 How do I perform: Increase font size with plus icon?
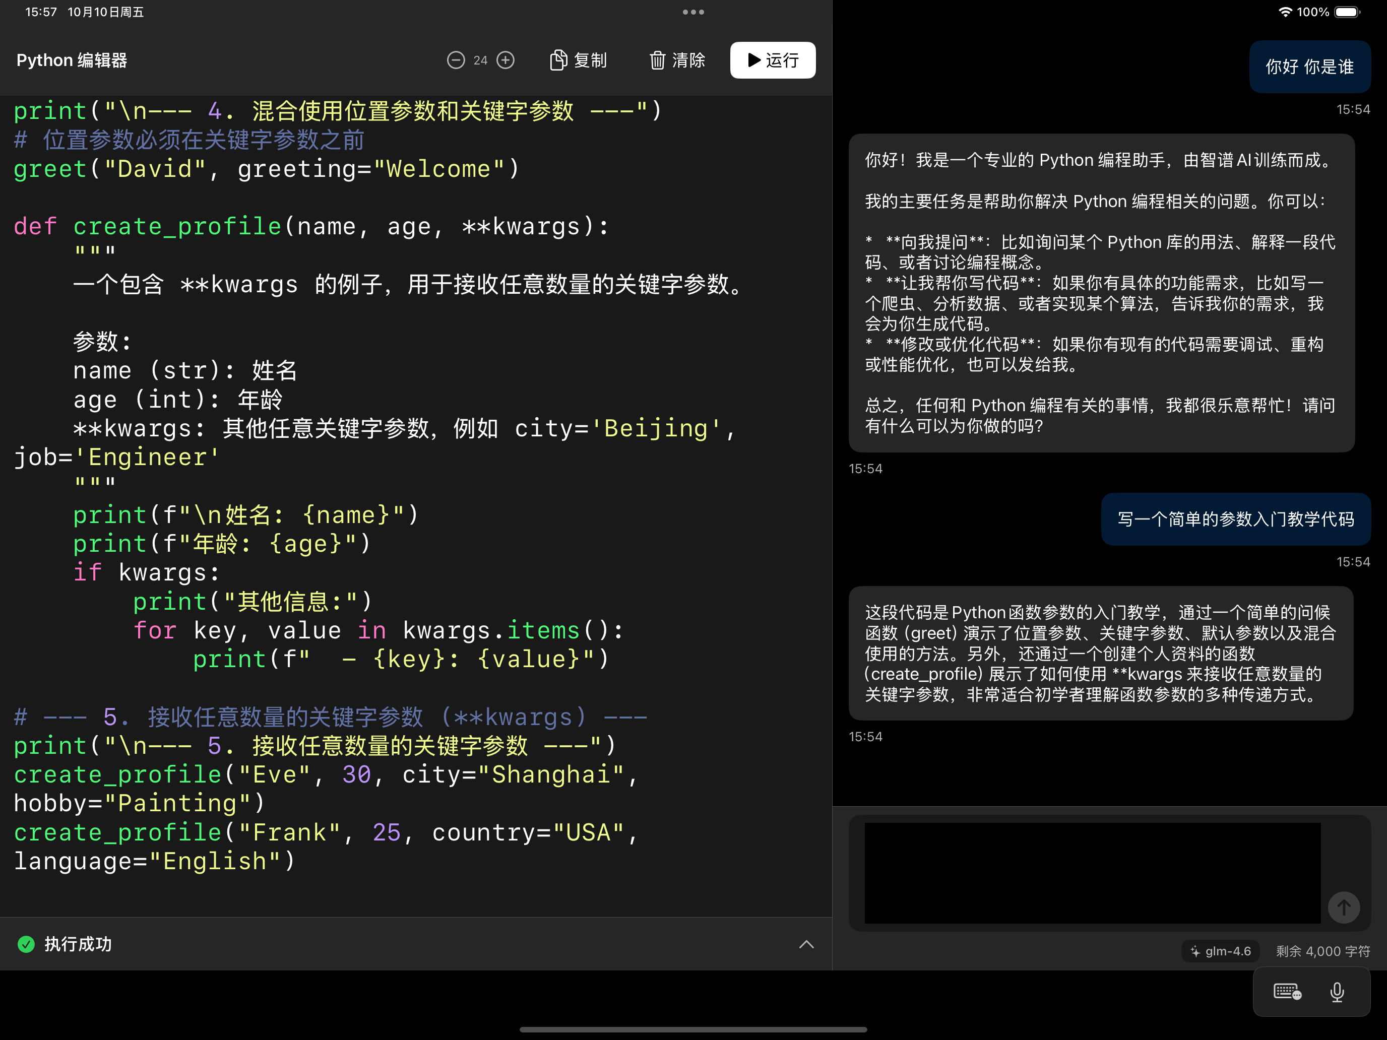(x=506, y=60)
